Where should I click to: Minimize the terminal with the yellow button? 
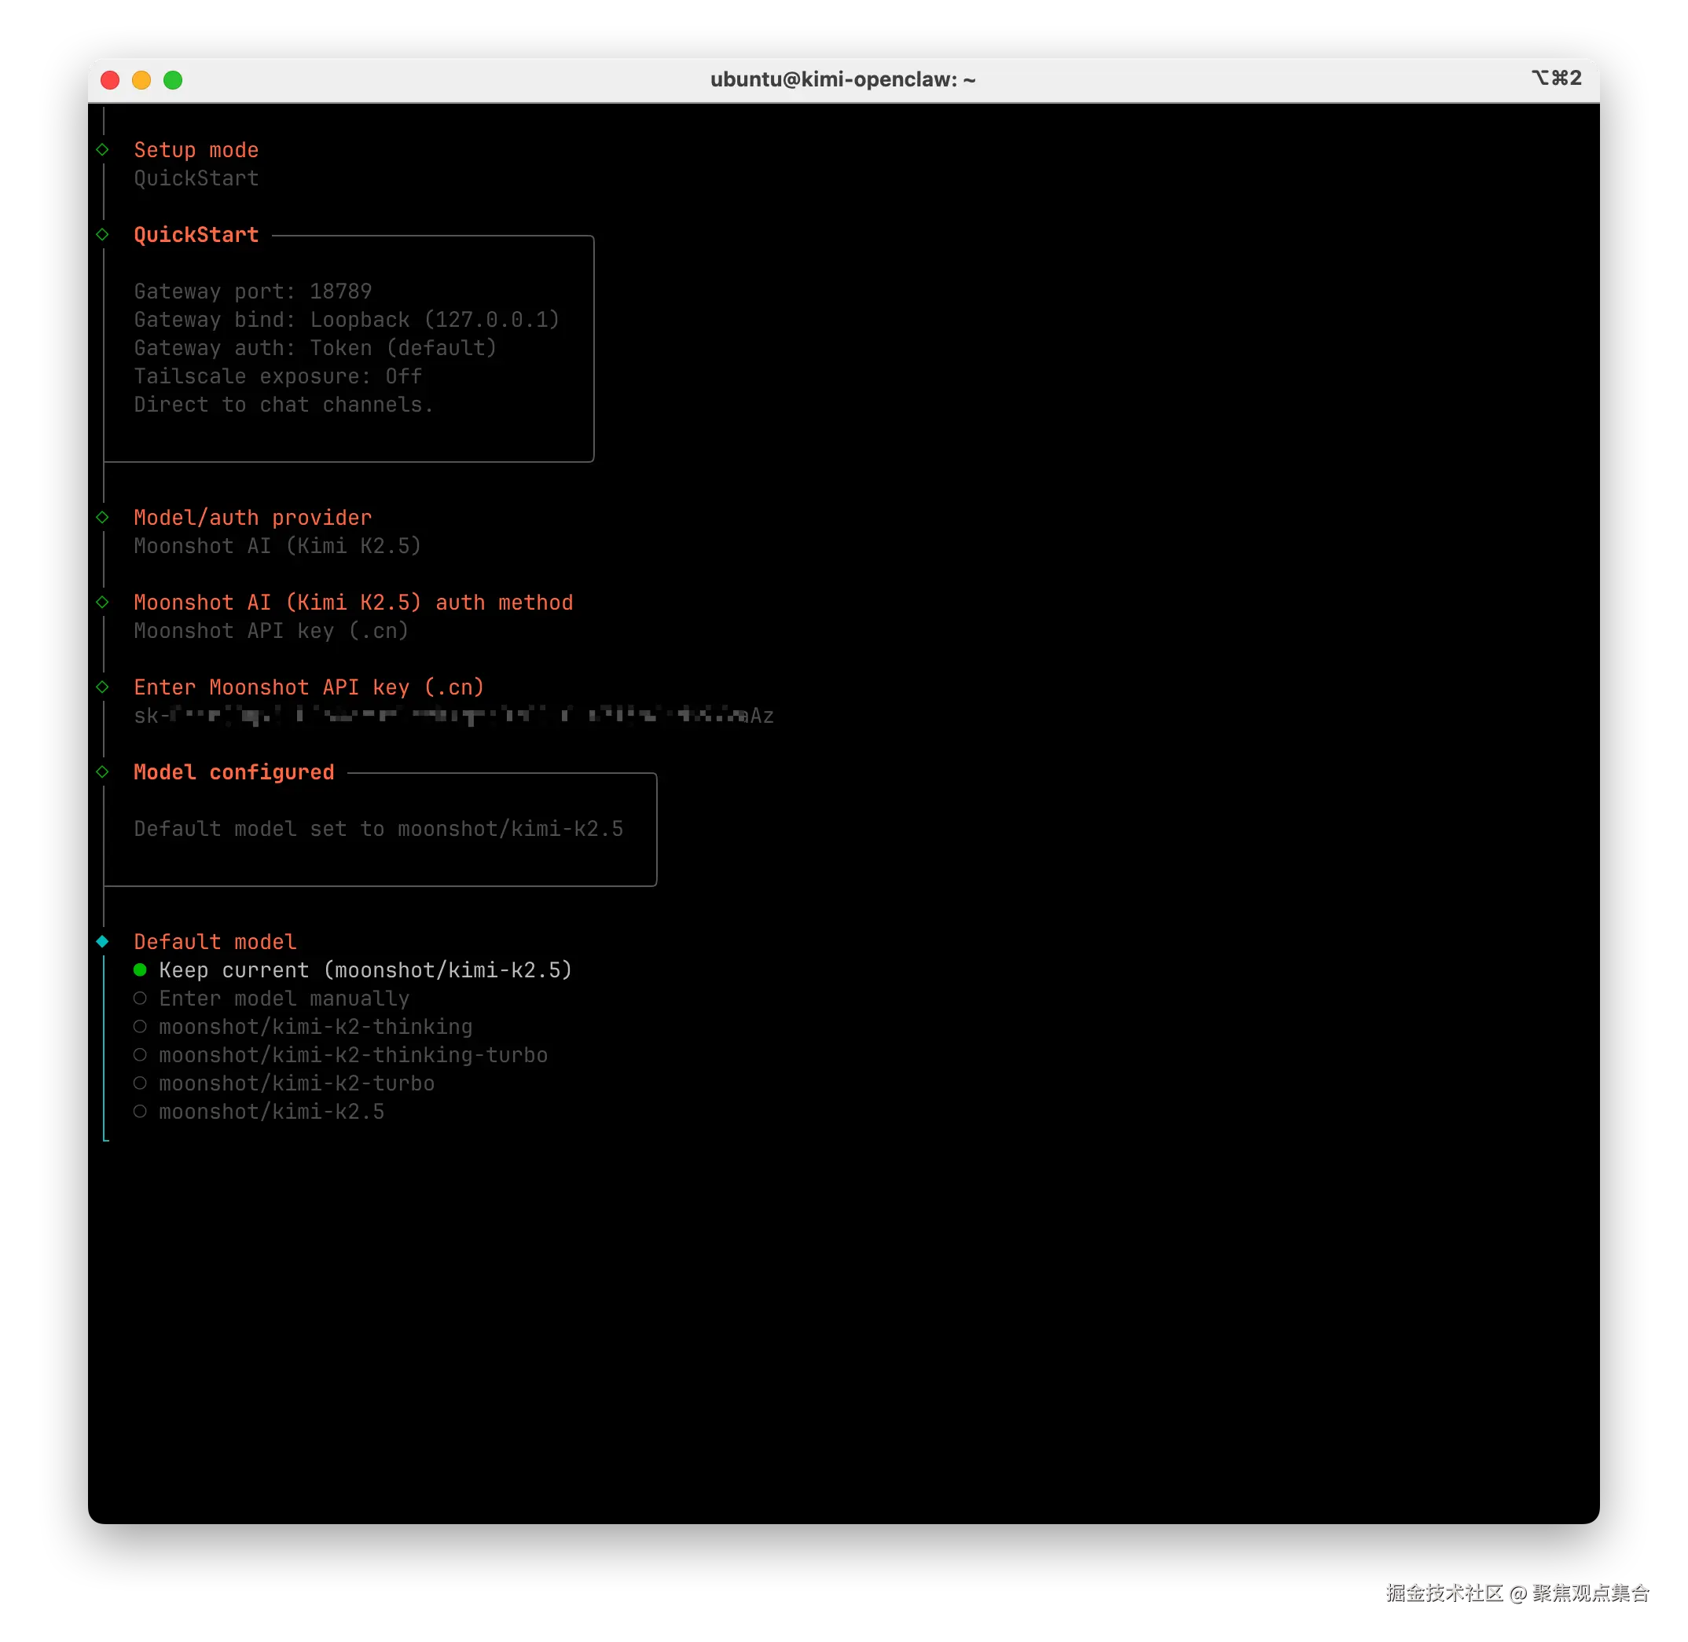(x=141, y=80)
